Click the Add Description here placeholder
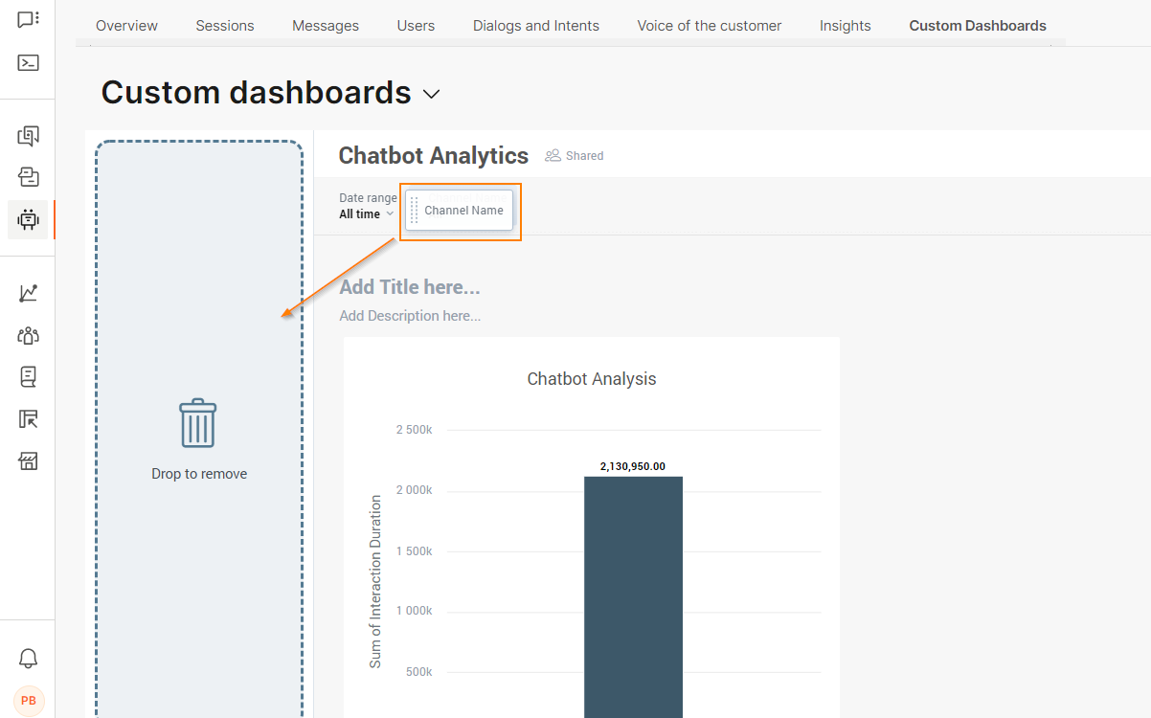Viewport: 1151px width, 718px height. tap(410, 315)
